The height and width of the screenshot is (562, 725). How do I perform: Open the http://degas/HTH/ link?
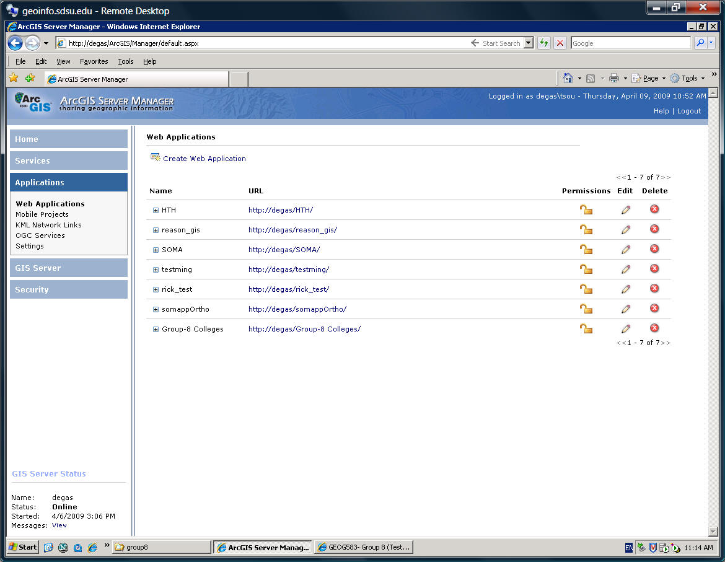click(x=281, y=210)
